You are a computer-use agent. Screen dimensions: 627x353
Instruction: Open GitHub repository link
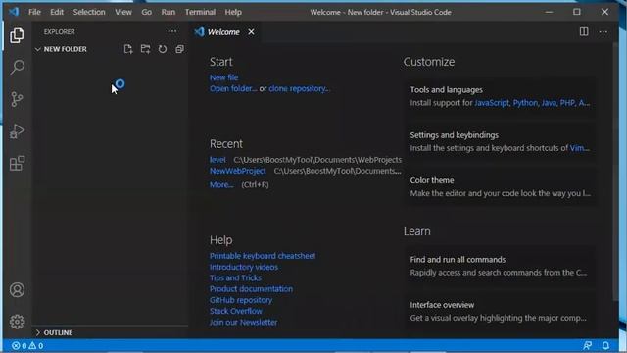tap(241, 300)
